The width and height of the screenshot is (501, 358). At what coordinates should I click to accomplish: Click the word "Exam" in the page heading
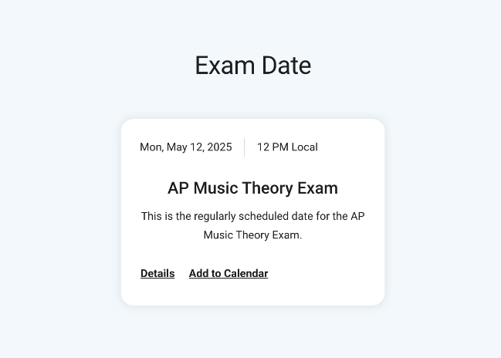tap(225, 66)
